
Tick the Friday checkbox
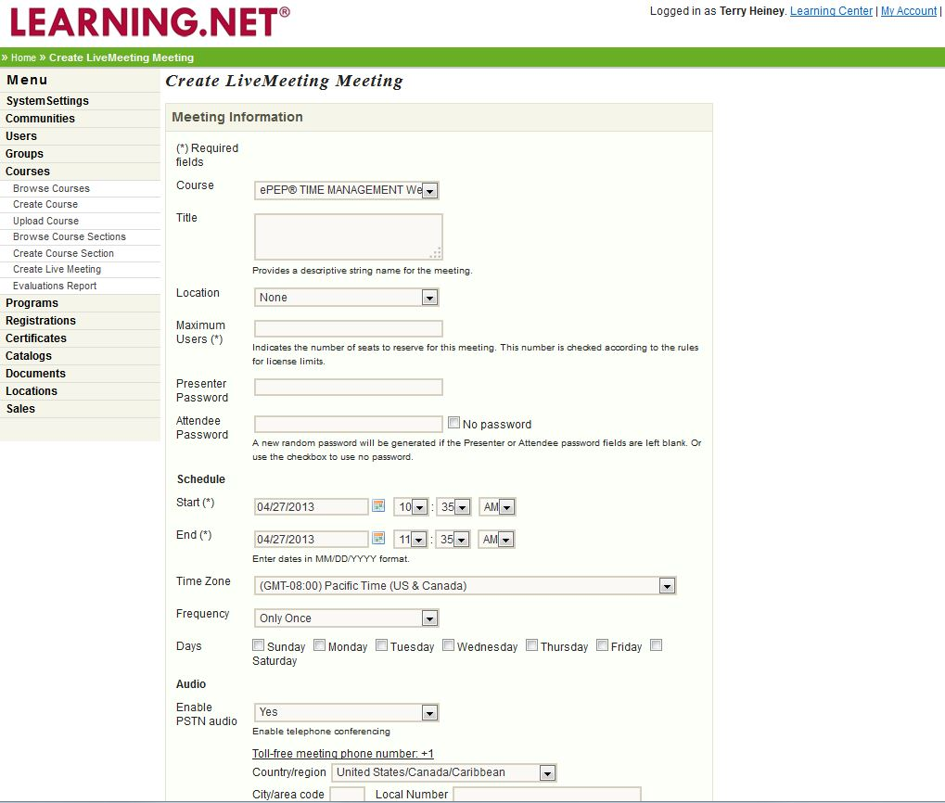(x=602, y=645)
